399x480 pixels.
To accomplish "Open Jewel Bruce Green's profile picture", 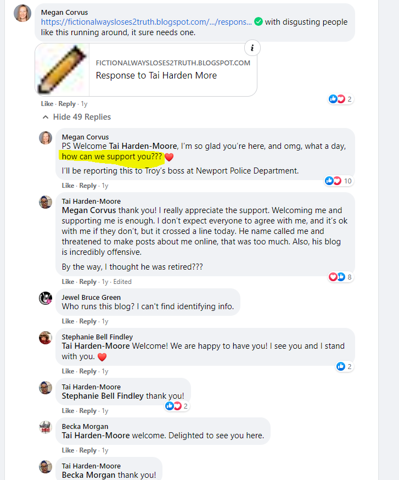I will (x=46, y=298).
